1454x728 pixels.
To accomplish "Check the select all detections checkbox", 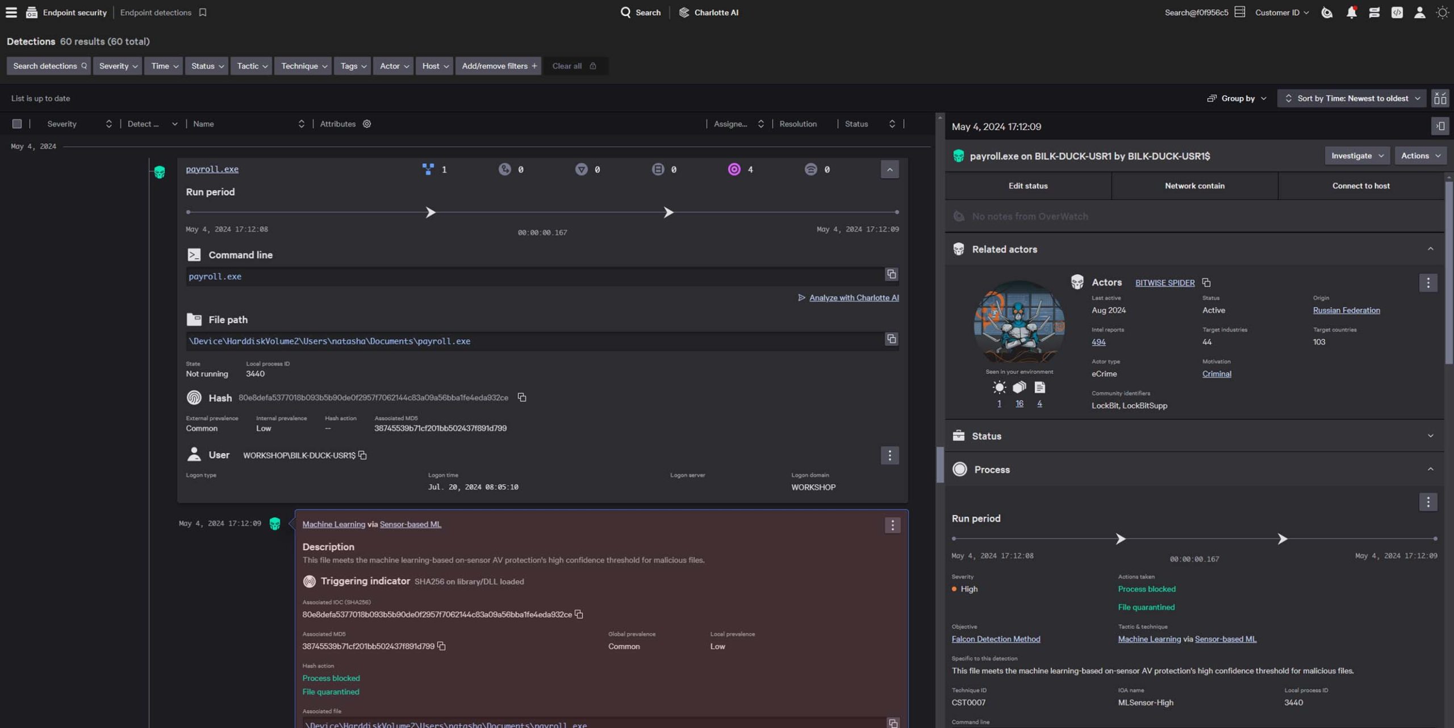I will pyautogui.click(x=17, y=124).
